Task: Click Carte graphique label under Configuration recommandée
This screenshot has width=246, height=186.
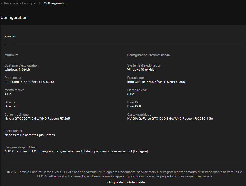Action: coord(139,115)
